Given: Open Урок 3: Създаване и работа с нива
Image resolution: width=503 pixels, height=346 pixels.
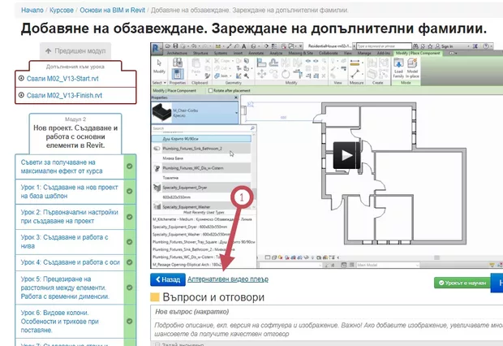Looking at the screenshot, I should click(64, 241).
